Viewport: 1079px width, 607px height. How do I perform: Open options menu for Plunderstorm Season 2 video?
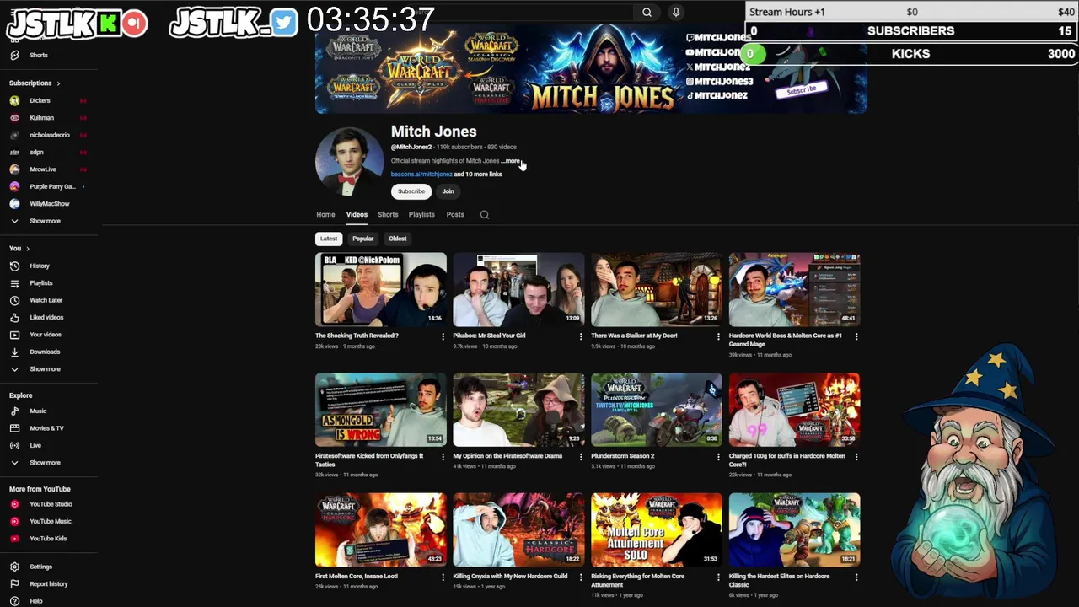click(718, 457)
